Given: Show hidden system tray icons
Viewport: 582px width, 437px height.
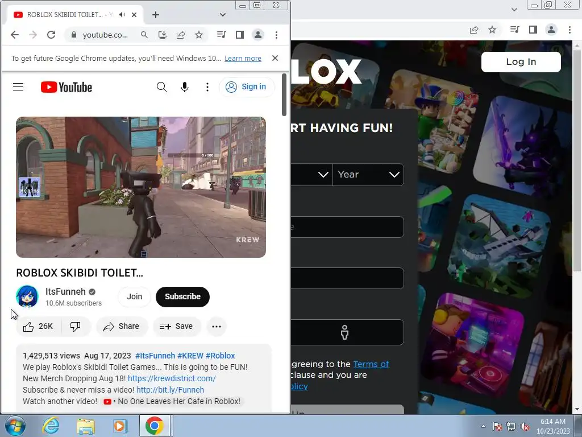Looking at the screenshot, I should 483,426.
